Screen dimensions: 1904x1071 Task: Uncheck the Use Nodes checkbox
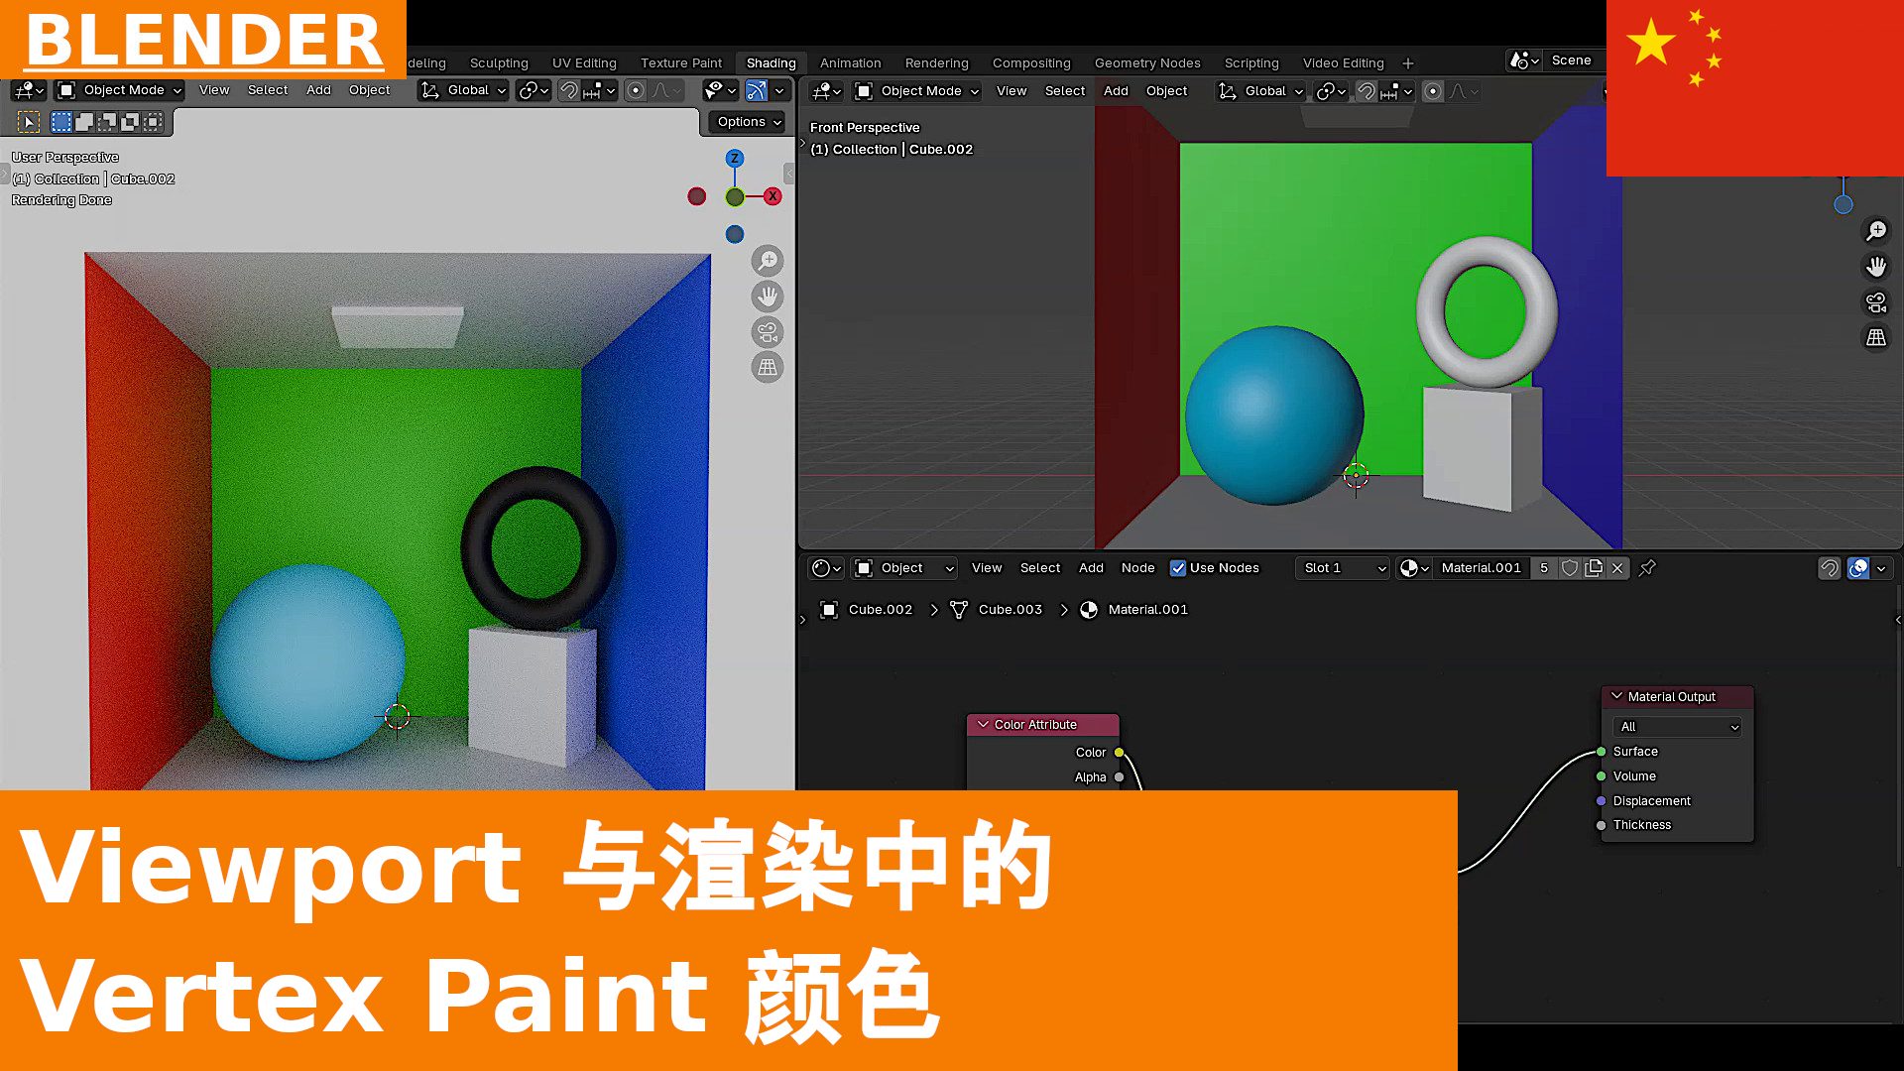1178,568
